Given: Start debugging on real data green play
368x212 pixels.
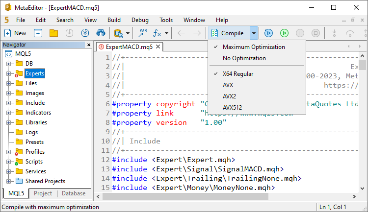Looking at the screenshot, I should tap(284, 33).
